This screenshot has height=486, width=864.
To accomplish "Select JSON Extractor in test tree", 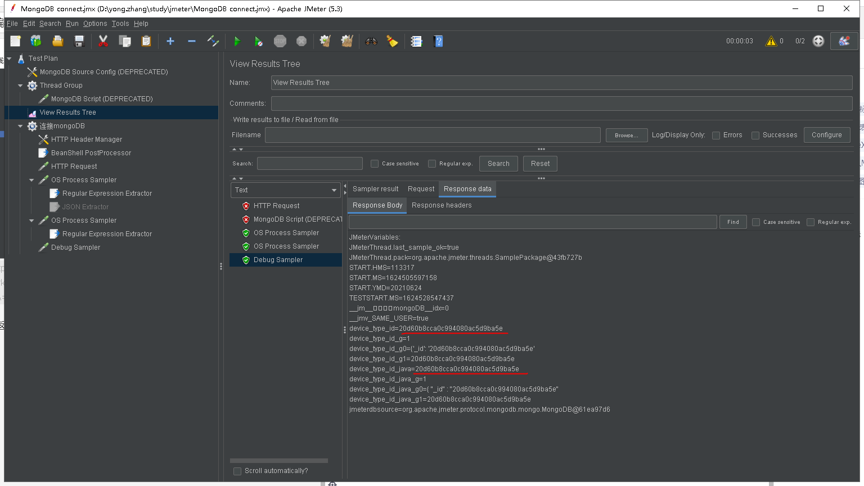I will click(85, 207).
